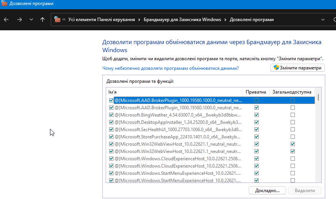Toggle Загальнодоступна checkbox for BingWeather row
336x199 pixels.
click(x=293, y=115)
